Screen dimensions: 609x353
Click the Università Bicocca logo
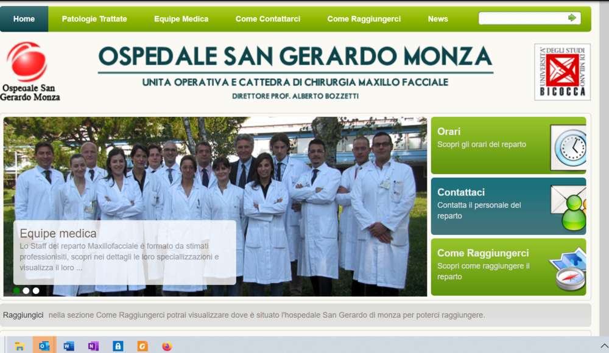[562, 72]
